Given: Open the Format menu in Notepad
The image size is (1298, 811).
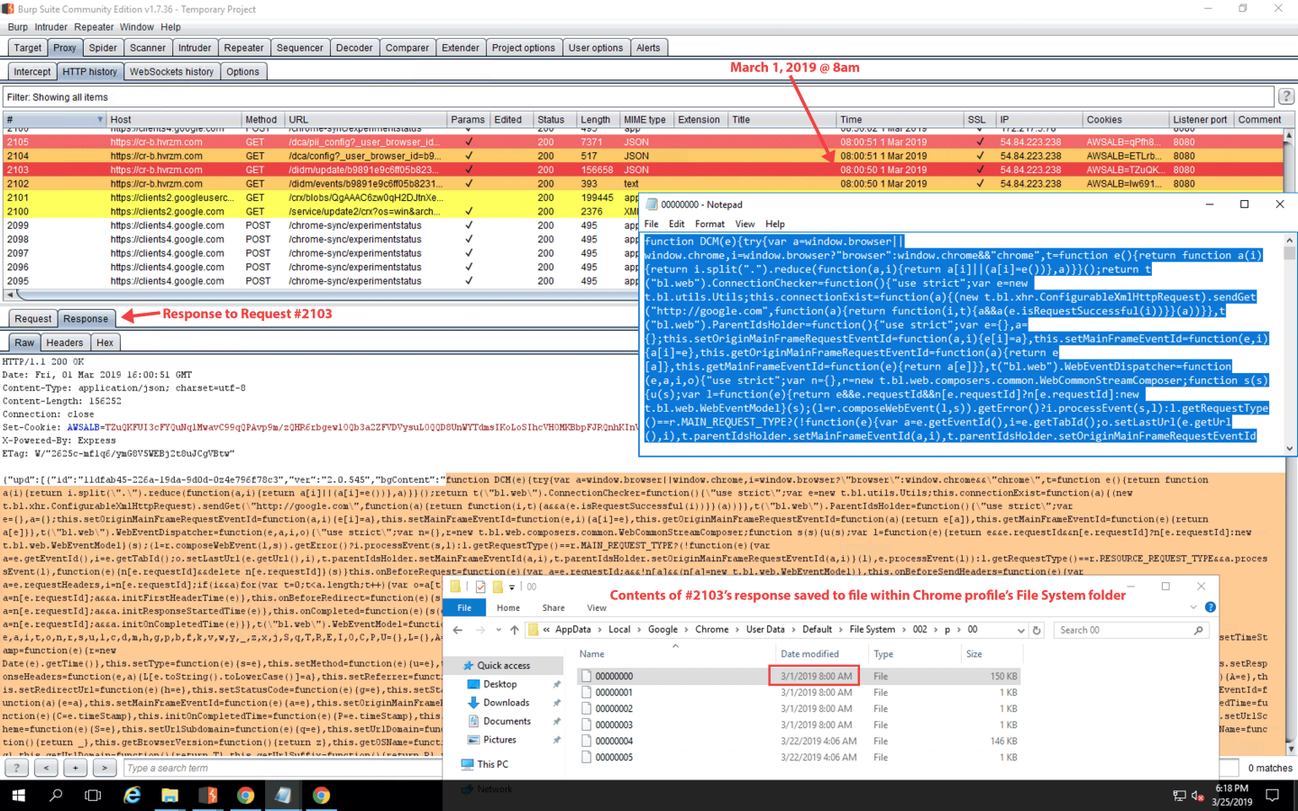Looking at the screenshot, I should pyautogui.click(x=709, y=223).
